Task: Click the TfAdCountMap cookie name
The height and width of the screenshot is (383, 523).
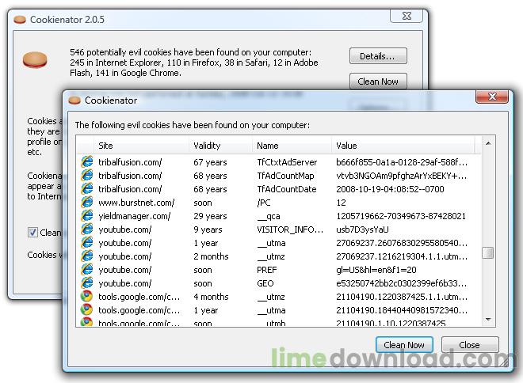Action: click(x=285, y=176)
